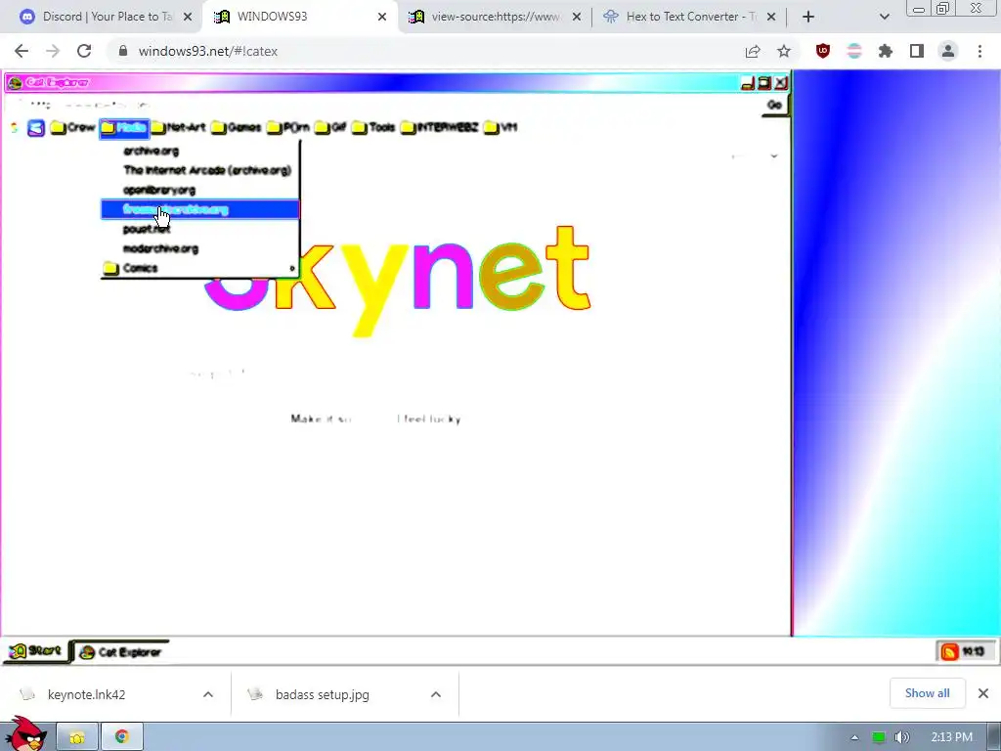Click the small Google-style bookmark icon
This screenshot has width=1001, height=751.
(14, 128)
